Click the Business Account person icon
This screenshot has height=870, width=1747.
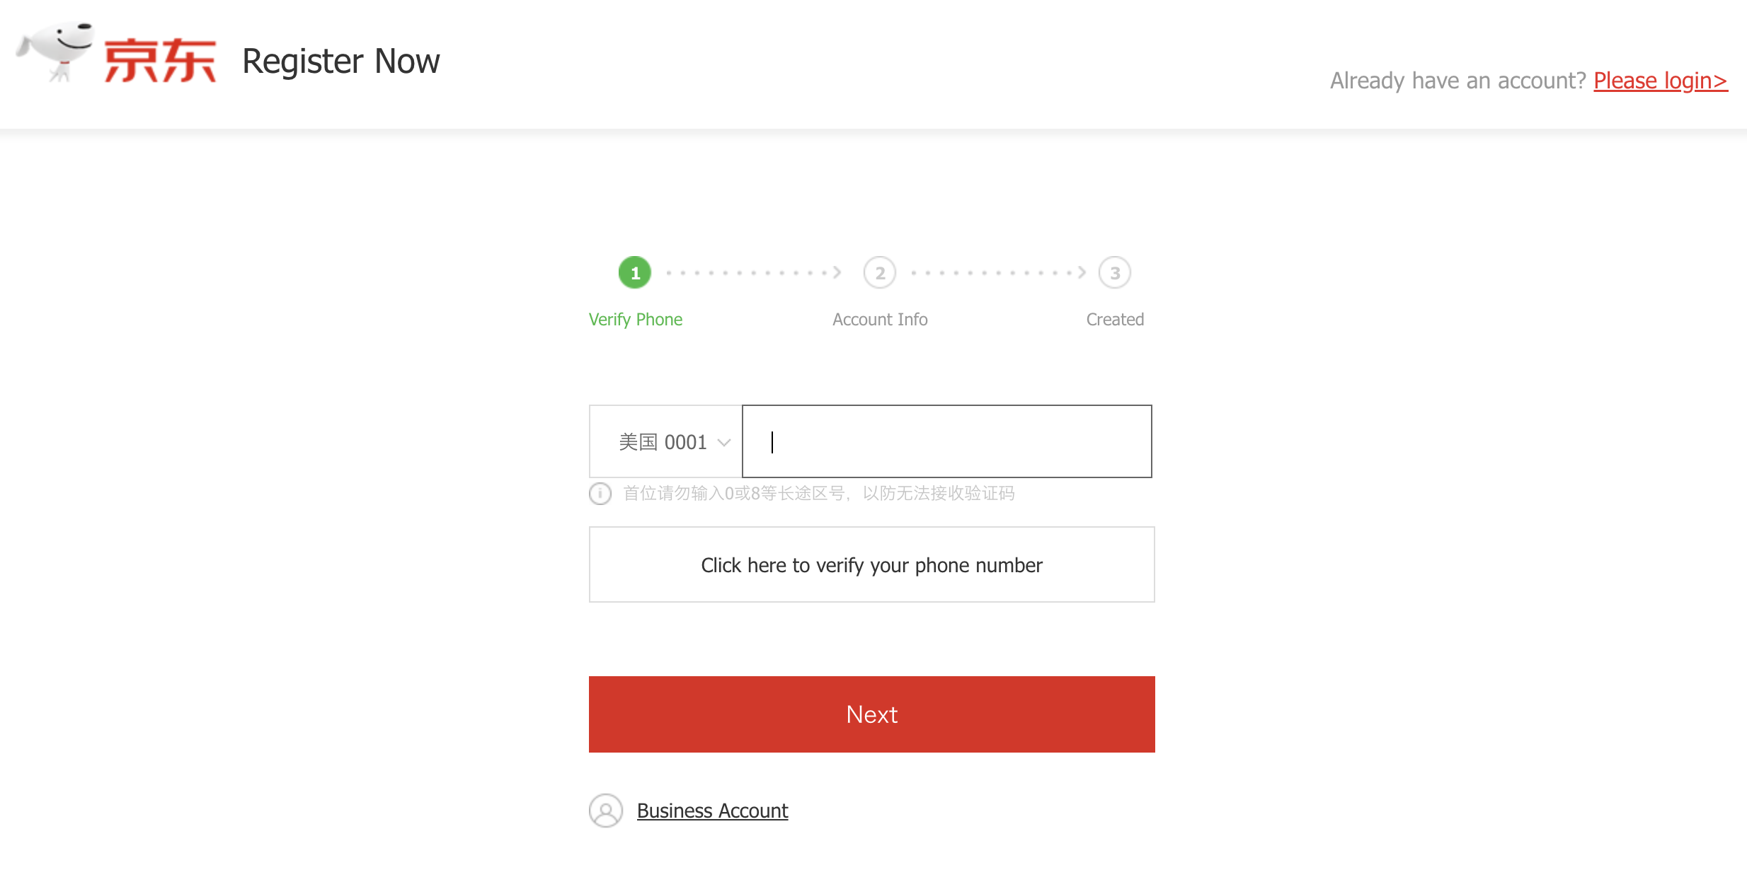605,811
